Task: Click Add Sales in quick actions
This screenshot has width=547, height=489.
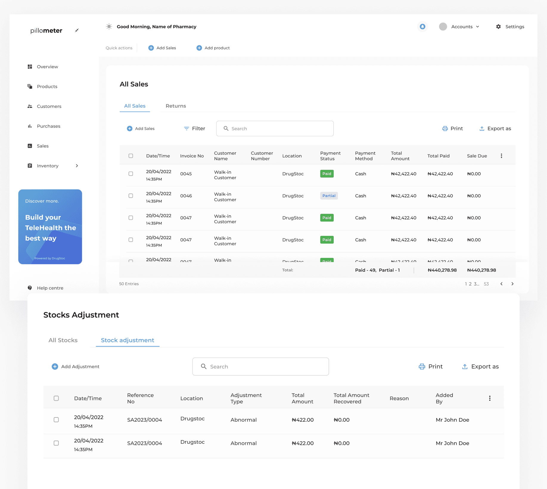Action: 162,48
